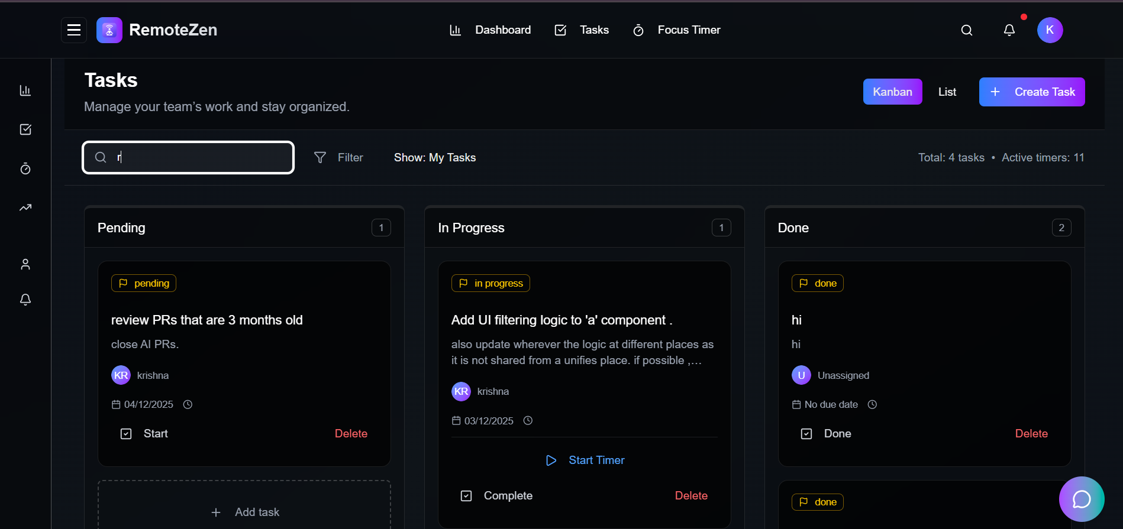The height and width of the screenshot is (529, 1123).
Task: Open the chat support bubble
Action: tap(1082, 499)
